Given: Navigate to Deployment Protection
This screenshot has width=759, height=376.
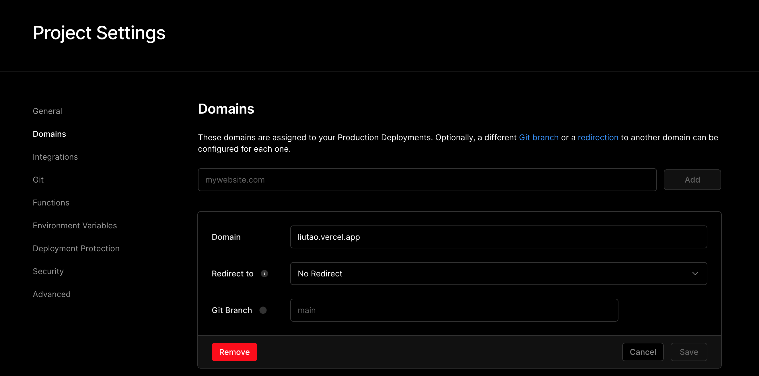Looking at the screenshot, I should click(76, 248).
